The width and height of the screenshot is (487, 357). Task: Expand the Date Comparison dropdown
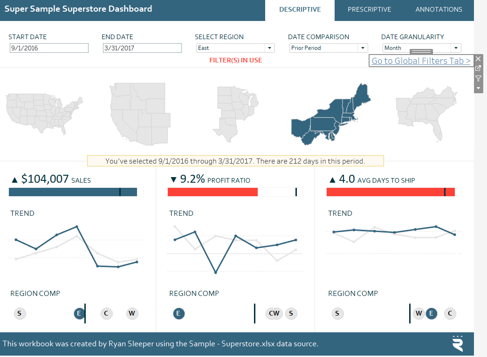(329, 48)
